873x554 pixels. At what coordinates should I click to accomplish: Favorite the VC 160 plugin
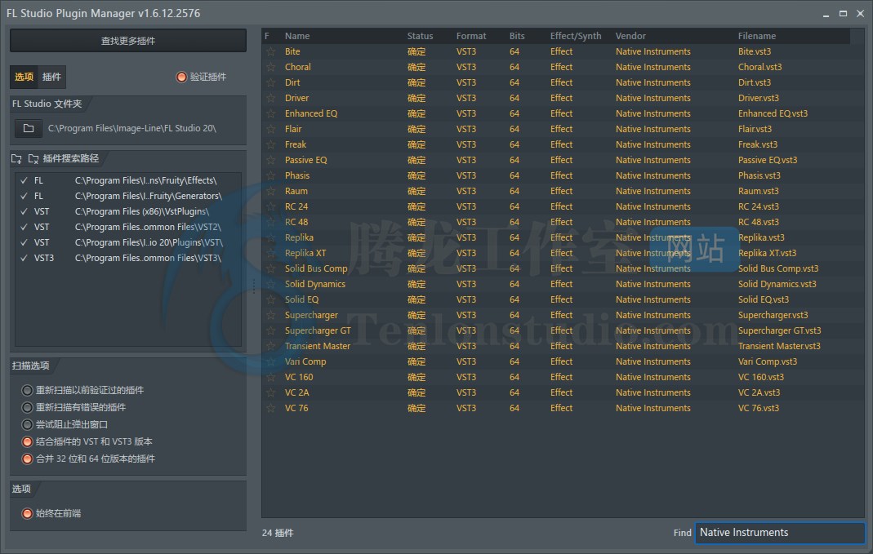pyautogui.click(x=270, y=377)
